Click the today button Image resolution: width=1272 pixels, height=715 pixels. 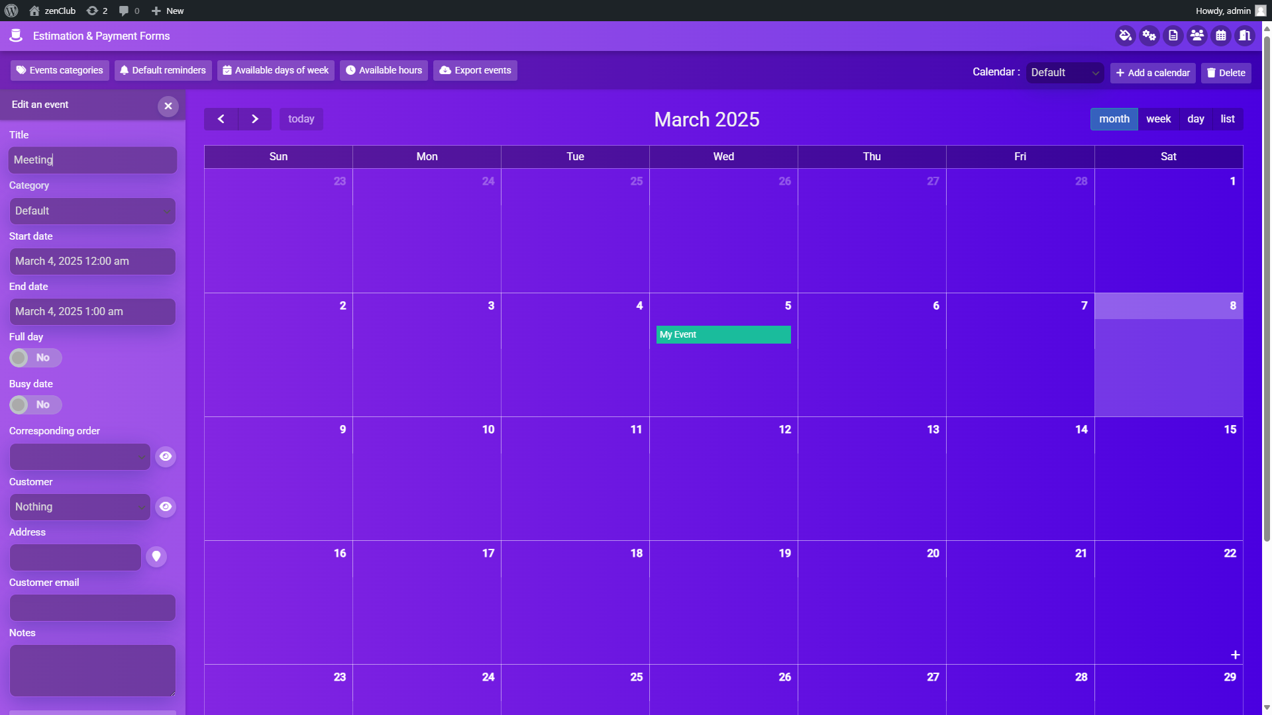click(x=301, y=119)
